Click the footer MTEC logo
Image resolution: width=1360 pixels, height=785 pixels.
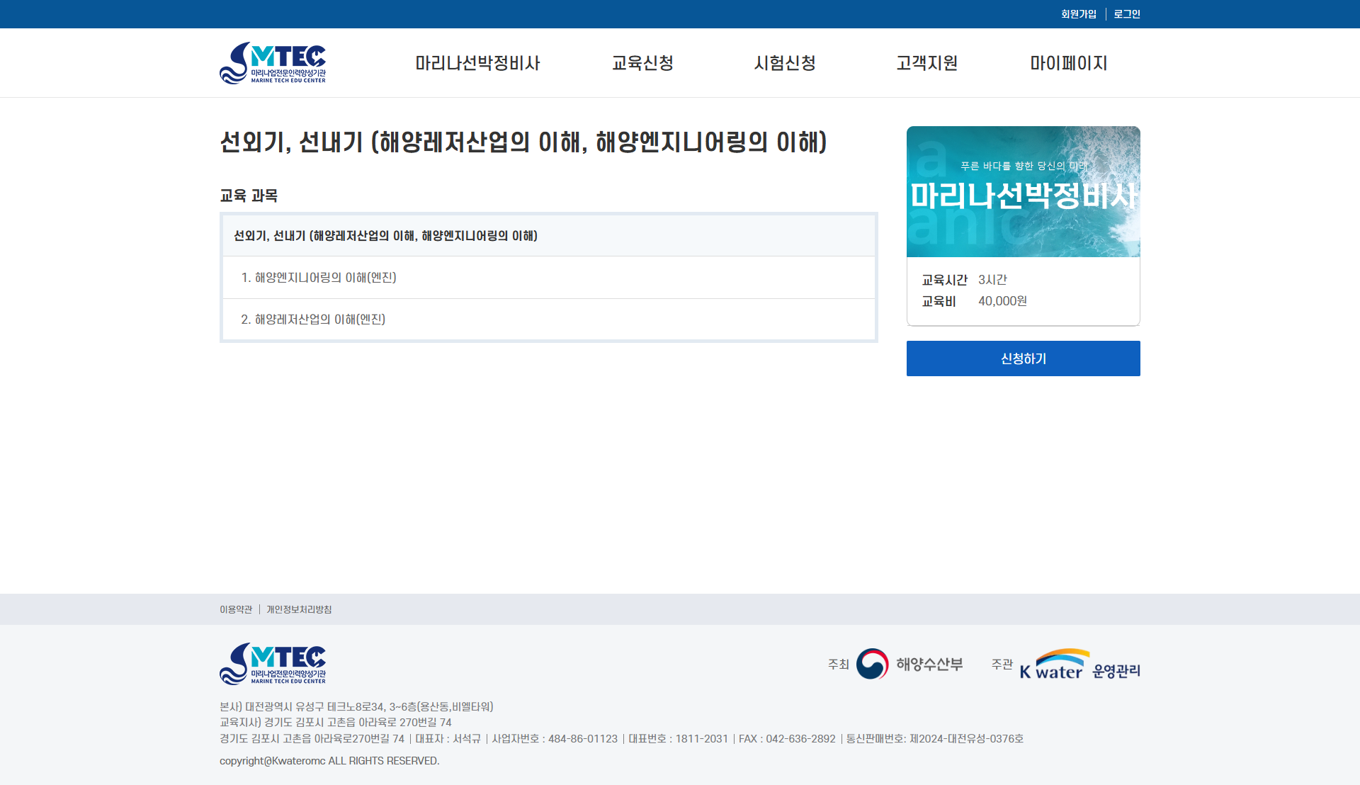click(273, 664)
